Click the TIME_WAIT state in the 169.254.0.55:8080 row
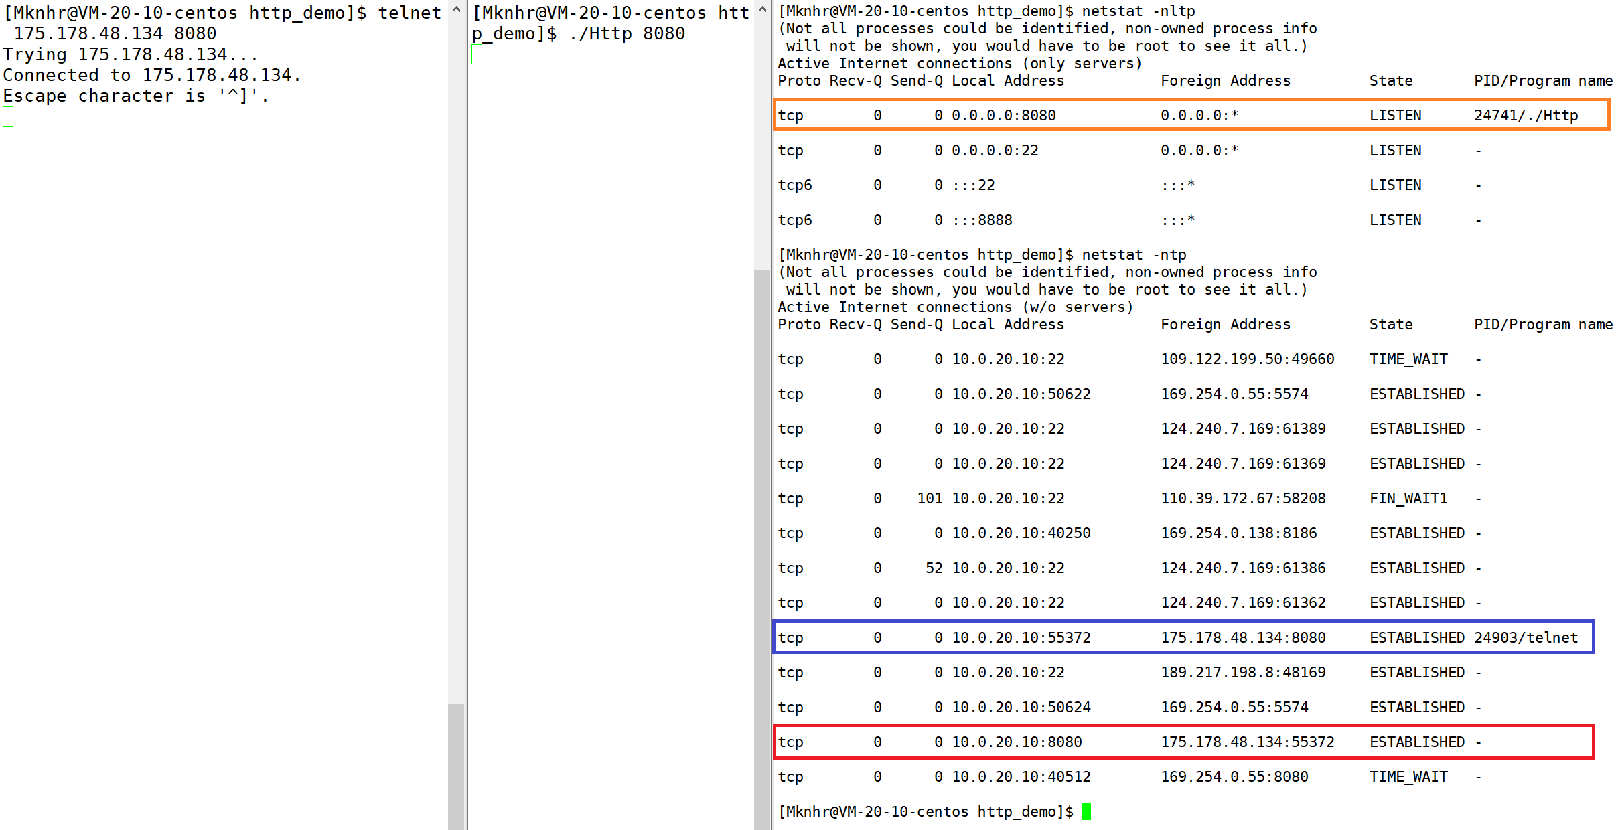1616x830 pixels. pos(1408,776)
